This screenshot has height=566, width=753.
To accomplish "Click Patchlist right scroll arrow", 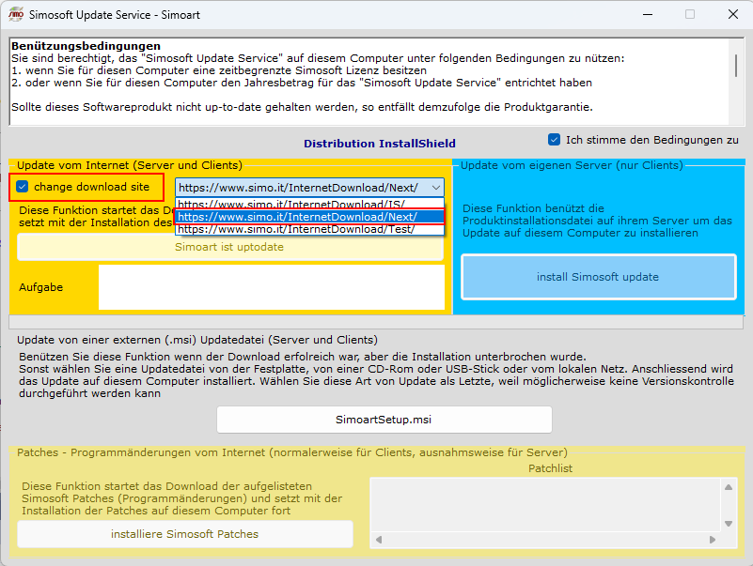I will 713,540.
